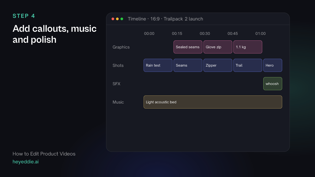Viewport: 315px width, 177px height.
Task: Click the Music track label
Action: 118,102
